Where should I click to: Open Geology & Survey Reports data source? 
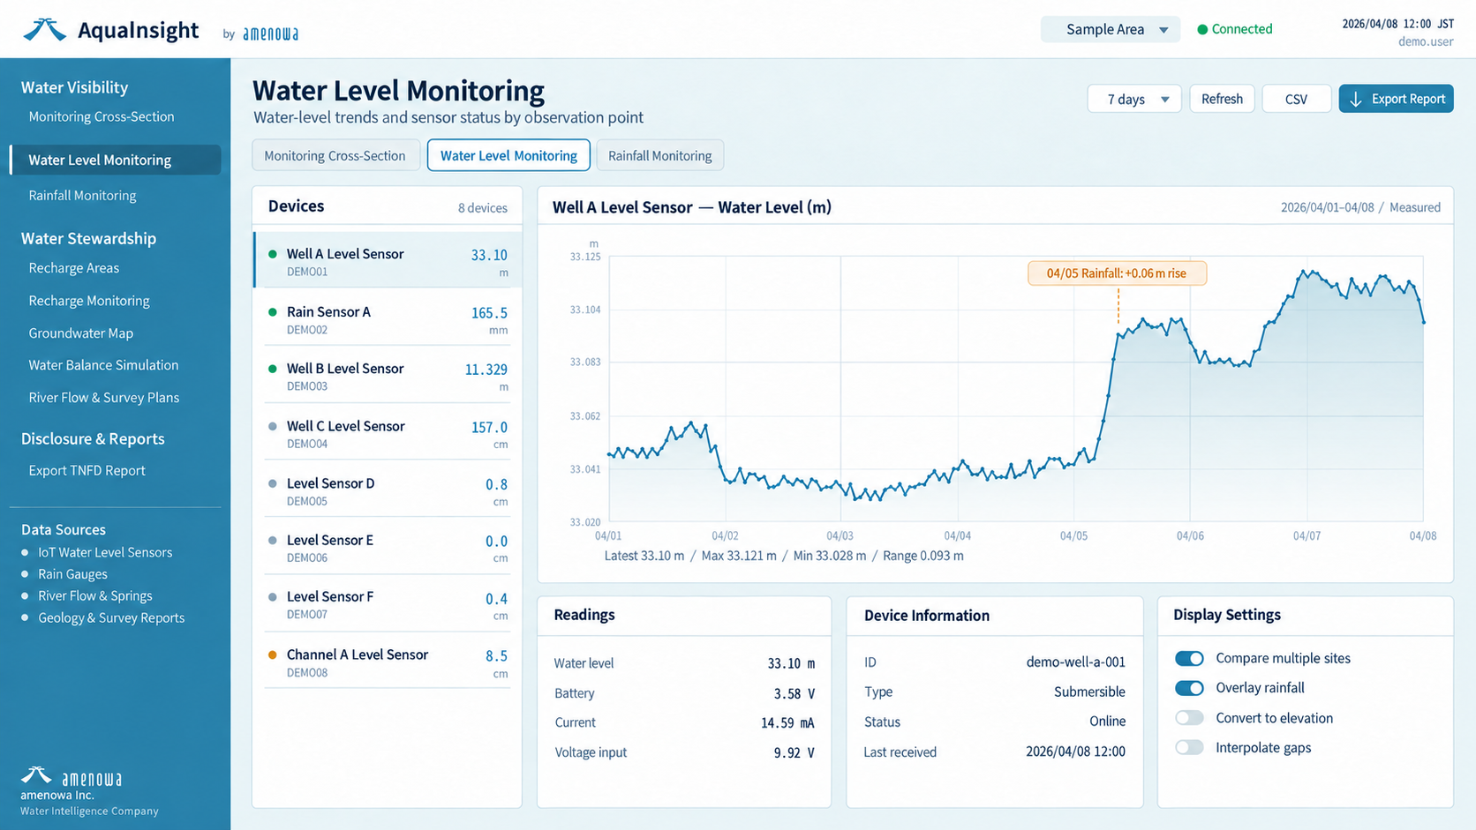(x=111, y=618)
